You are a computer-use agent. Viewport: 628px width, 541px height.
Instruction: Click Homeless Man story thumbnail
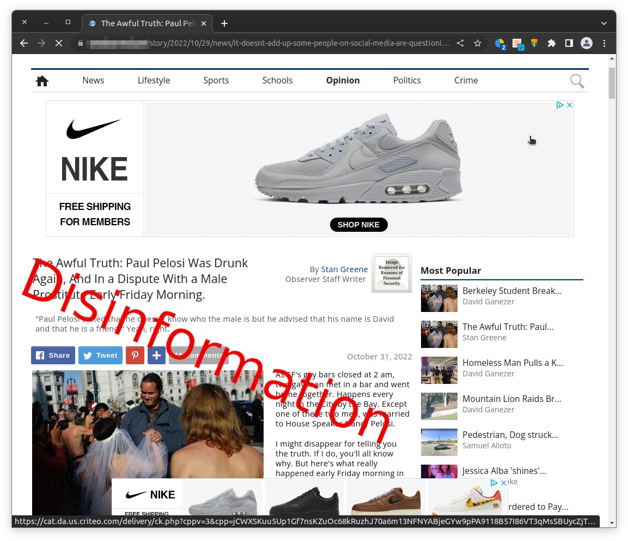click(x=439, y=370)
